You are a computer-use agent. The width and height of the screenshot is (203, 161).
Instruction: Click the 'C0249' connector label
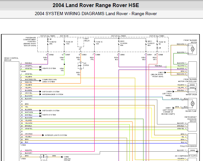coord(23,71)
